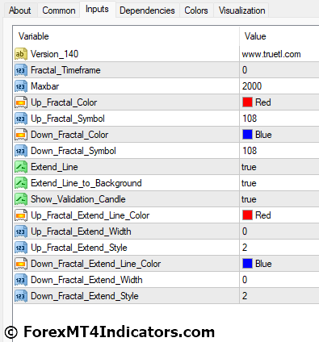
Task: Click the boolean icon beside Show_Validation_Candle
Action: (x=21, y=199)
